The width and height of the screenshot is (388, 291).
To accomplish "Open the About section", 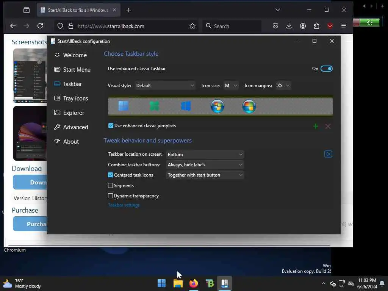I will [x=66, y=142].
